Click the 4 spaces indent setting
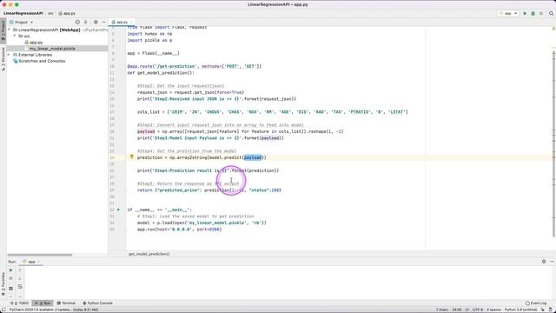Image resolution: width=556 pixels, height=313 pixels. [x=494, y=310]
